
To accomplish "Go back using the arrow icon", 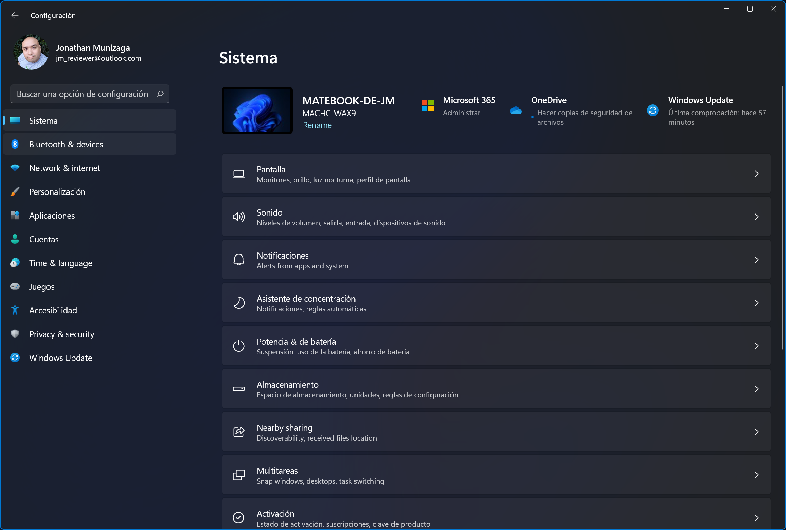I will coord(15,15).
